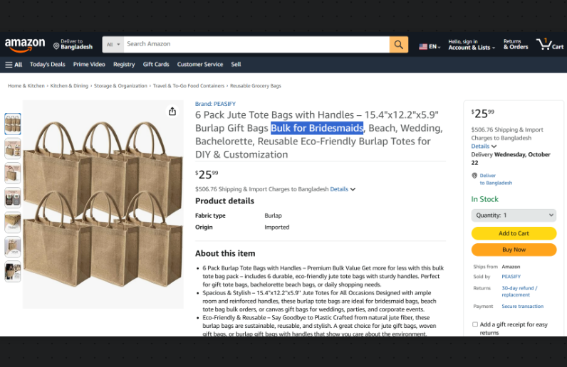Enable Add a gift receipt checkbox

click(x=475, y=324)
